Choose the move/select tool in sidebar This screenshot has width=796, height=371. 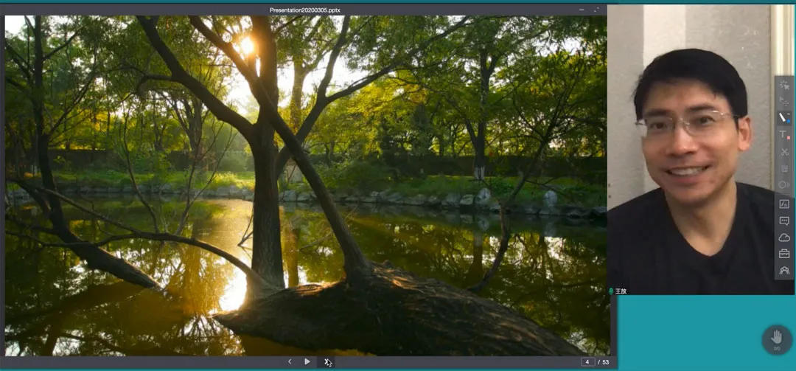(x=784, y=101)
